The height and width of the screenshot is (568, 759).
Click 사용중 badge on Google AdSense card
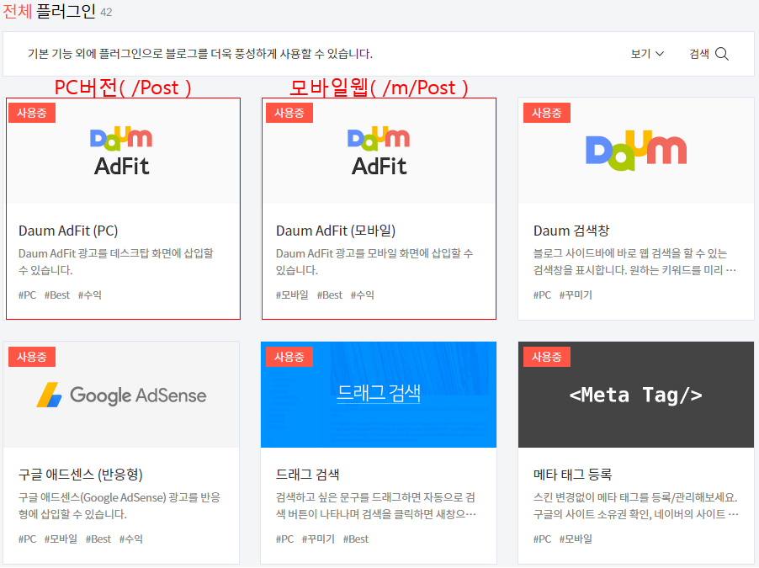pyautogui.click(x=32, y=357)
